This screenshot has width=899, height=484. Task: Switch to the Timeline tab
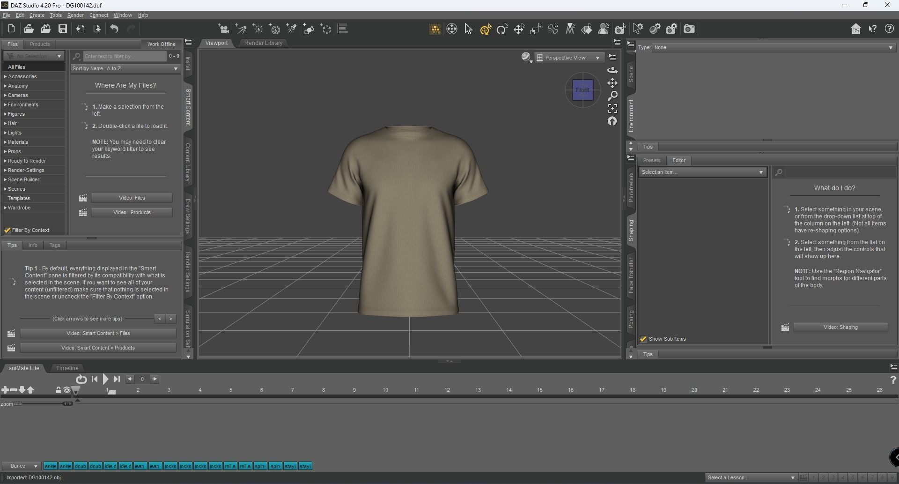point(67,368)
